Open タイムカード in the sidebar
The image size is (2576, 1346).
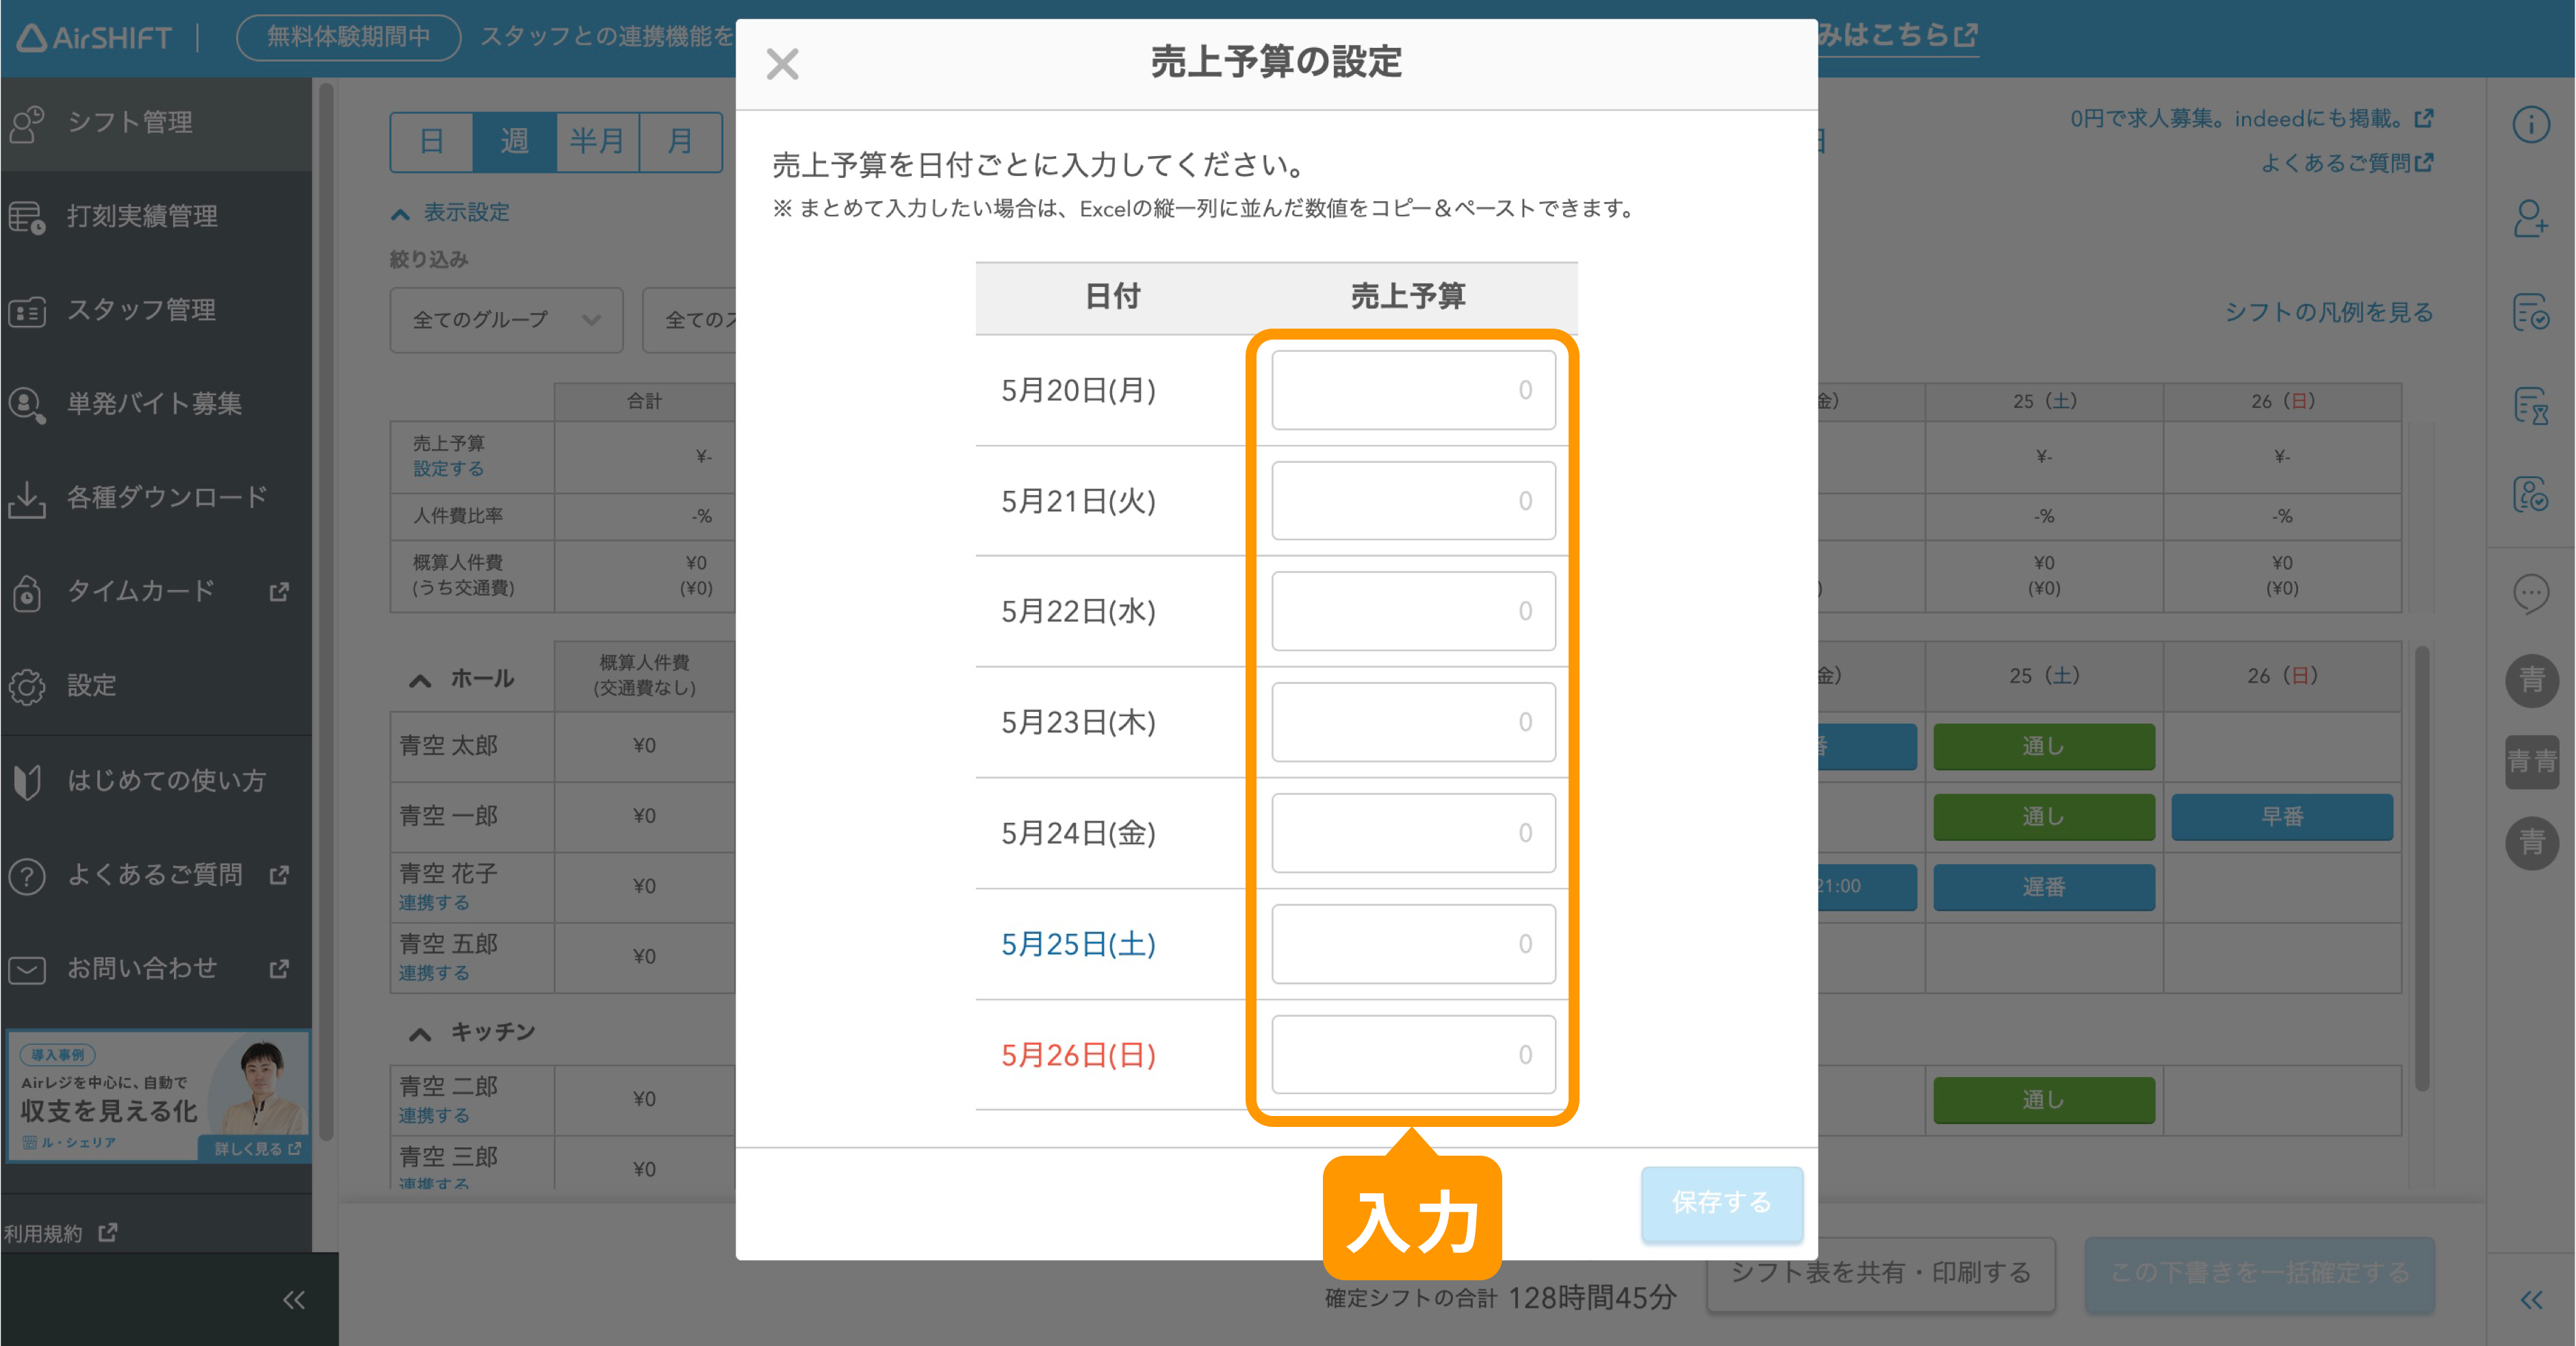coord(156,592)
